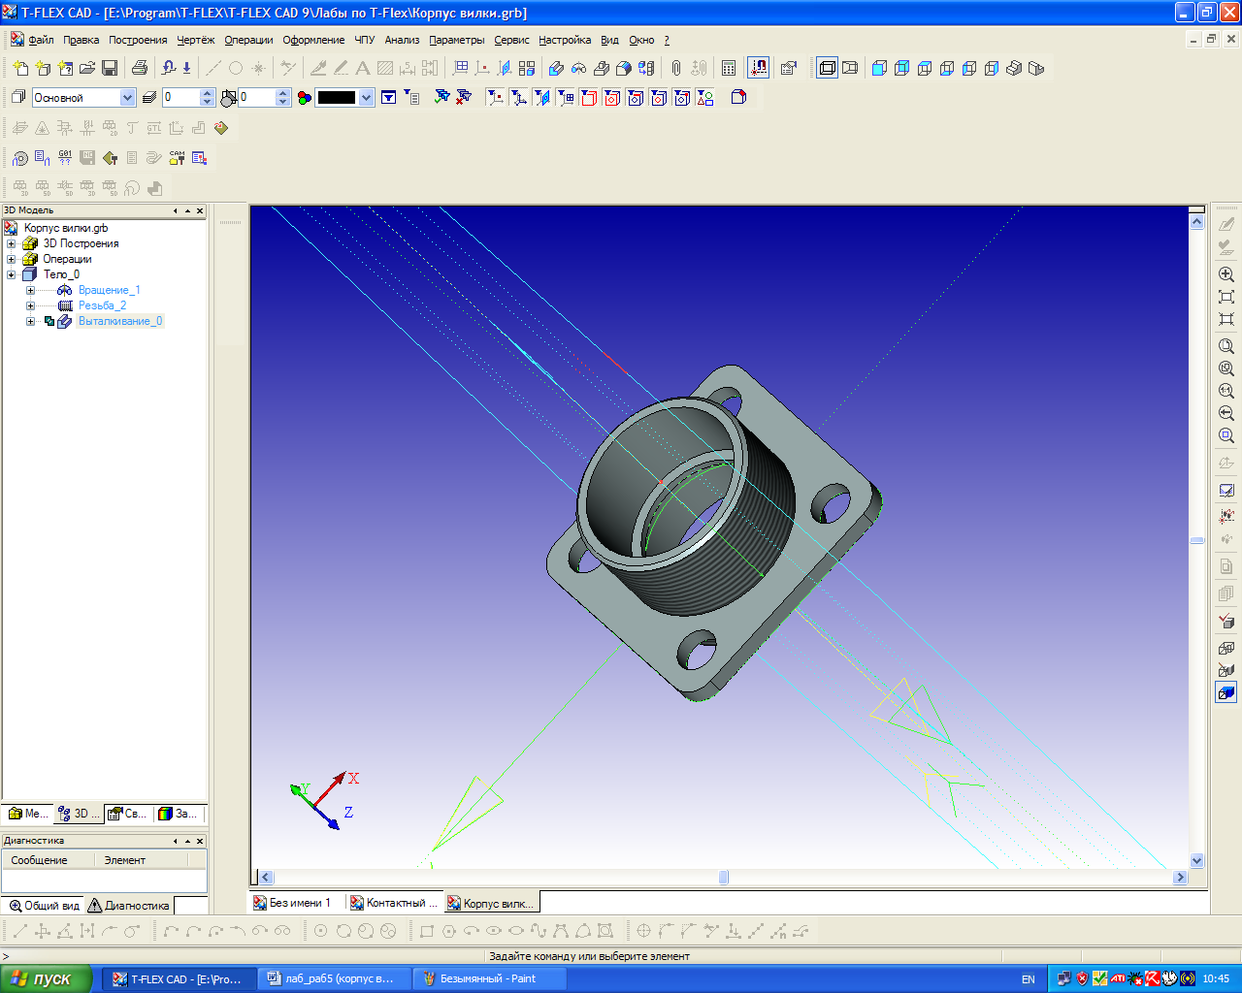Click the Windows пуск start button
This screenshot has width=1242, height=993.
pos(46,979)
